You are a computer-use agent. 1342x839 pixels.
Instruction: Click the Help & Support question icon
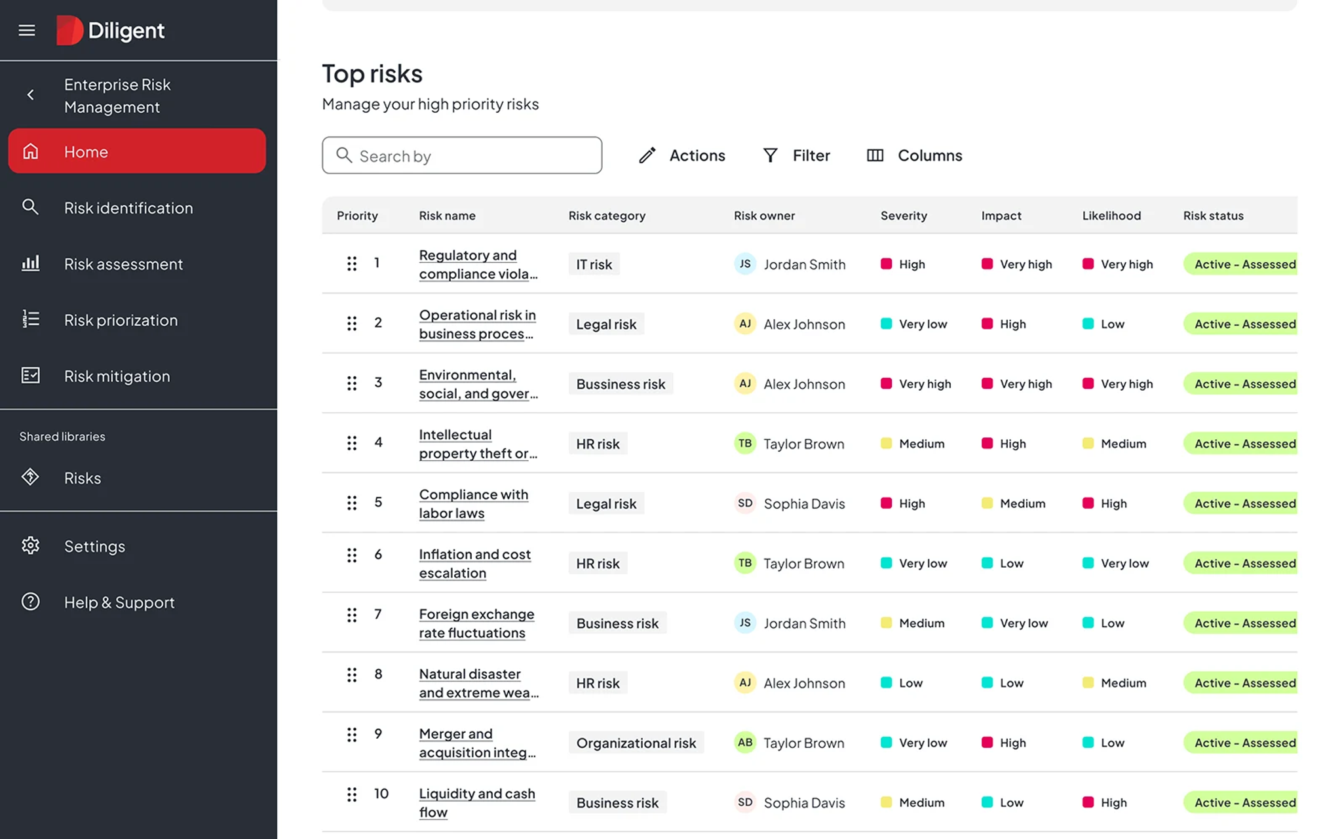point(30,602)
